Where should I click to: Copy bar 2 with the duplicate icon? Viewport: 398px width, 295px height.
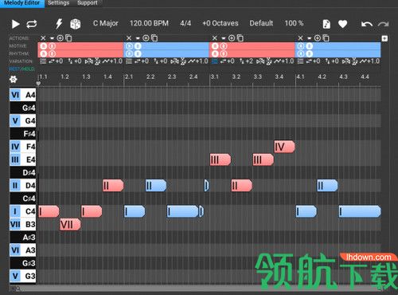154,38
